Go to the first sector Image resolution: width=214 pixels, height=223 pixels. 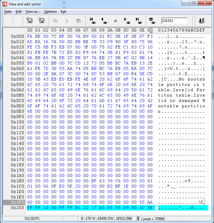tap(92, 21)
